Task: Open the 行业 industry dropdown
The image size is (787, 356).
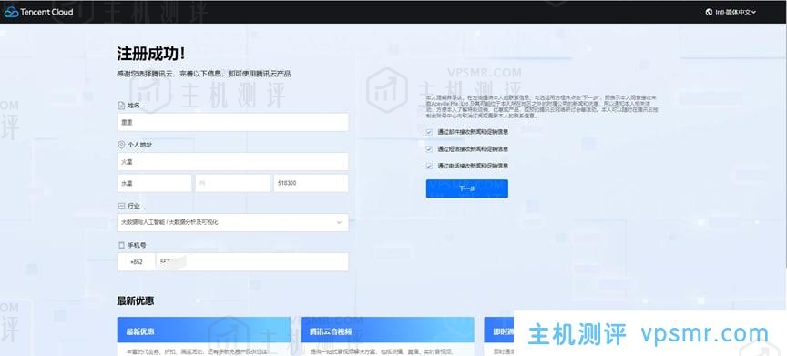Action: (x=232, y=222)
